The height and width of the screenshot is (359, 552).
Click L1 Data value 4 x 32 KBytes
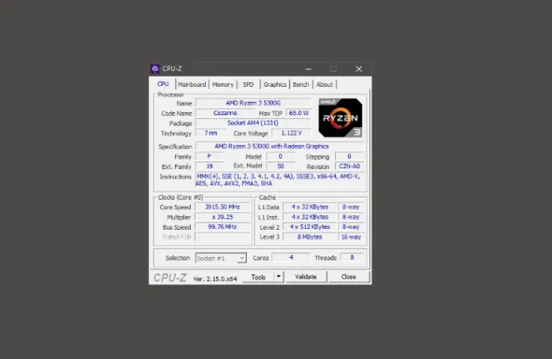pos(310,207)
